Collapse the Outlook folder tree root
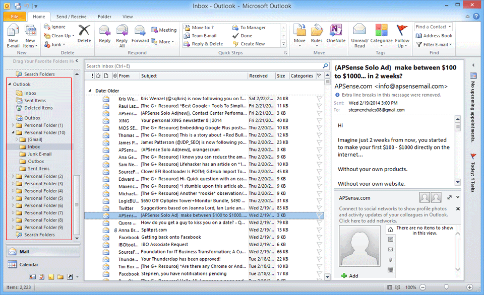The image size is (484, 295). coord(9,84)
